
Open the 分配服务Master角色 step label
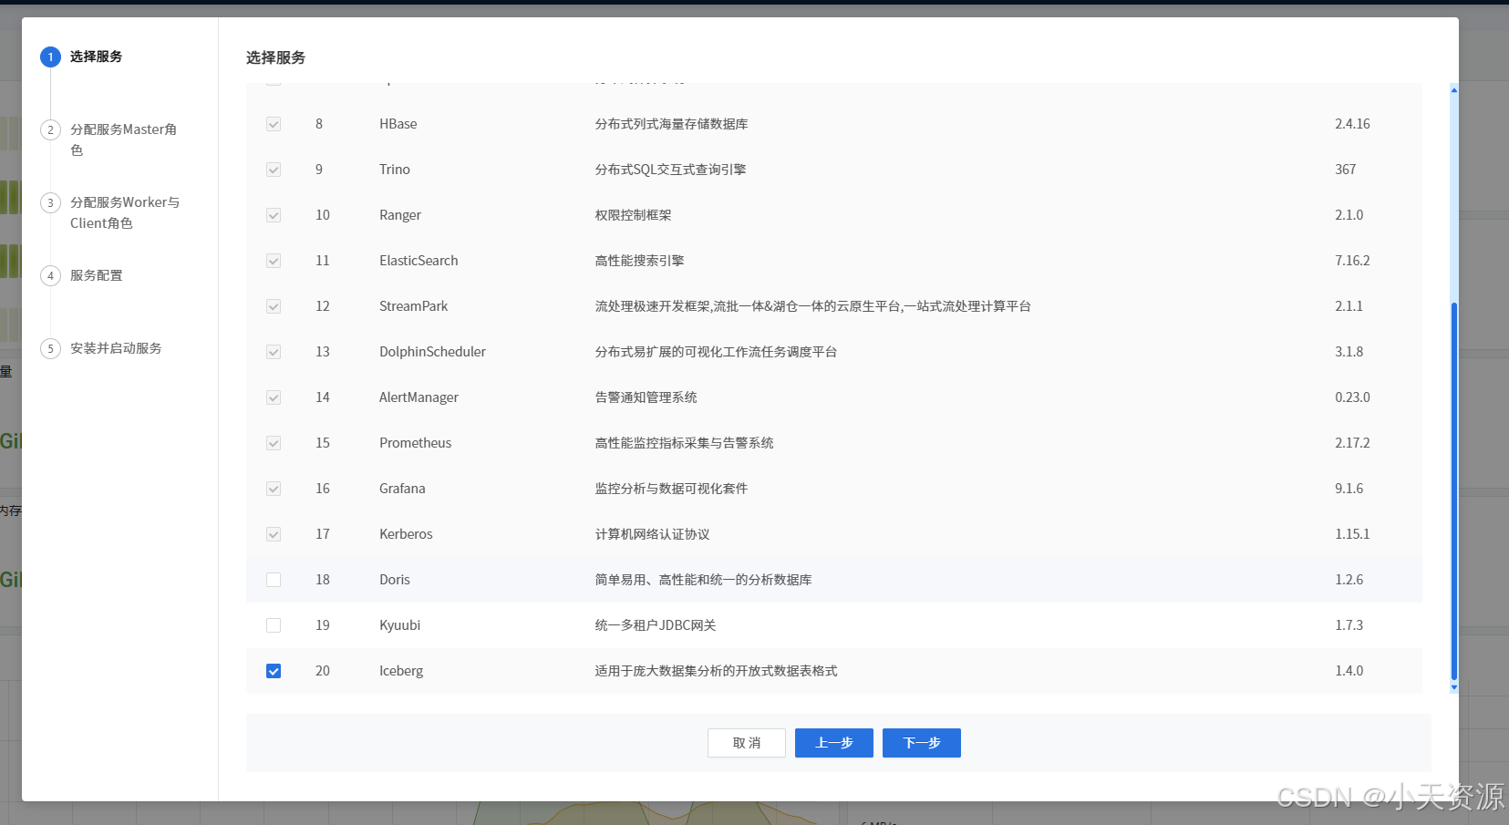pyautogui.click(x=123, y=139)
